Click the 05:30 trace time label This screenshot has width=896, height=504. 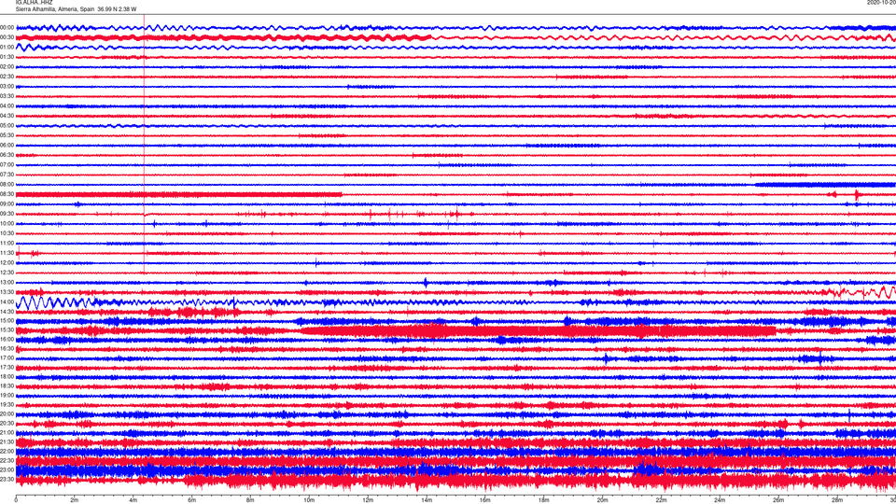click(x=7, y=135)
